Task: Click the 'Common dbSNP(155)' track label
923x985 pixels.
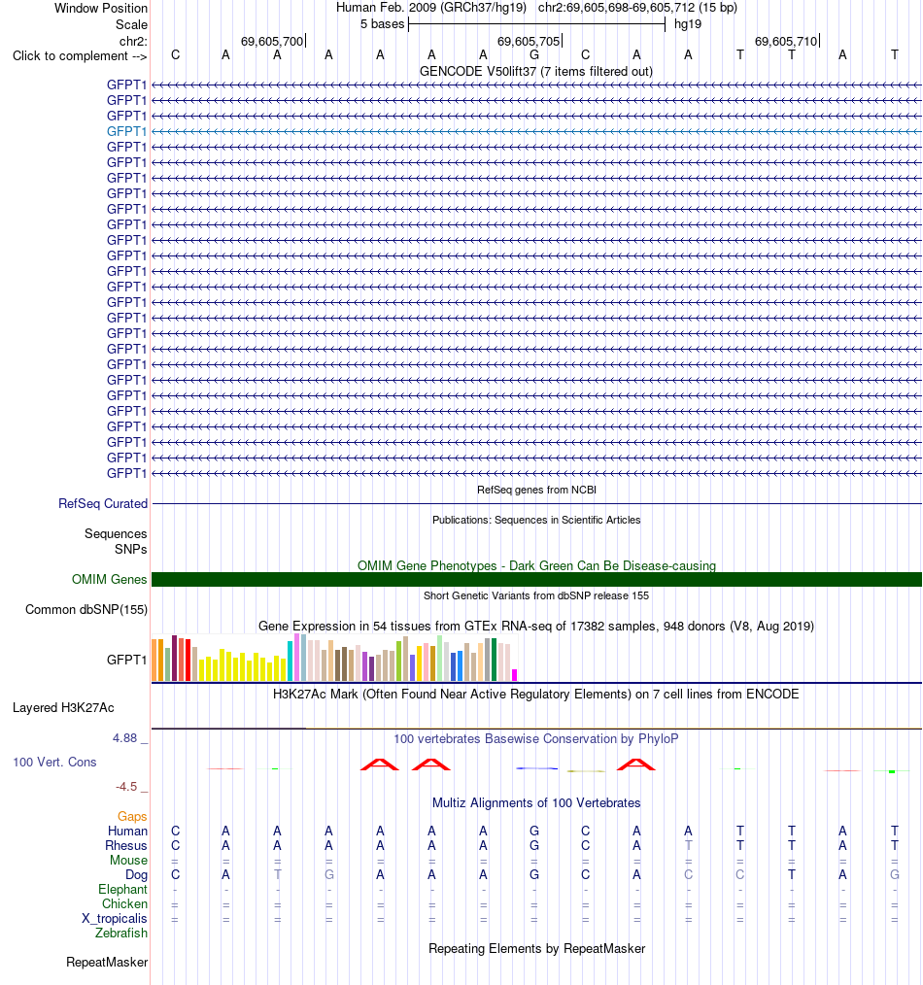Action: (86, 609)
